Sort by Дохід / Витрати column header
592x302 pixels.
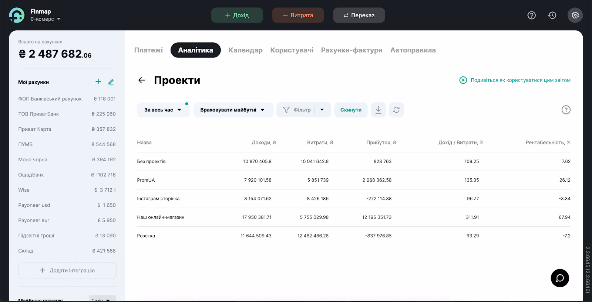click(461, 143)
